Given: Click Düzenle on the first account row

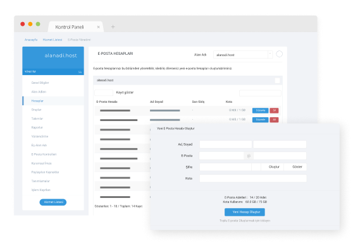Looking at the screenshot, I should coord(260,110).
